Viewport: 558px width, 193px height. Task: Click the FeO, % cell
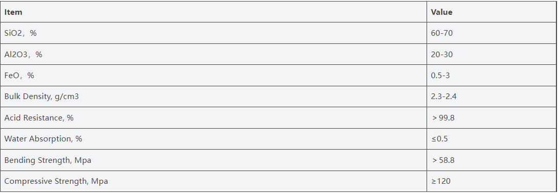213,76
